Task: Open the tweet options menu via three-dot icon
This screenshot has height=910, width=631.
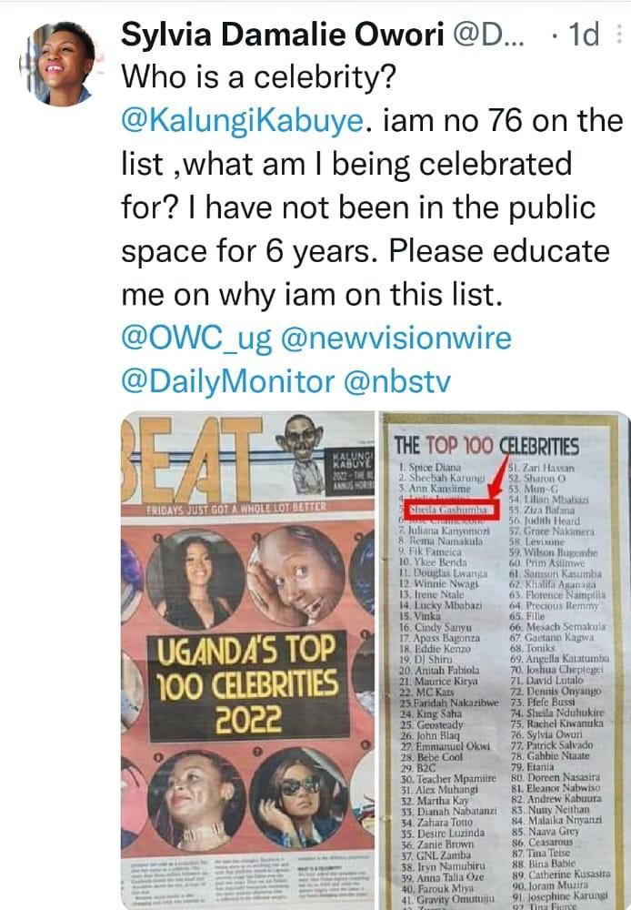Action: pyautogui.click(x=620, y=32)
